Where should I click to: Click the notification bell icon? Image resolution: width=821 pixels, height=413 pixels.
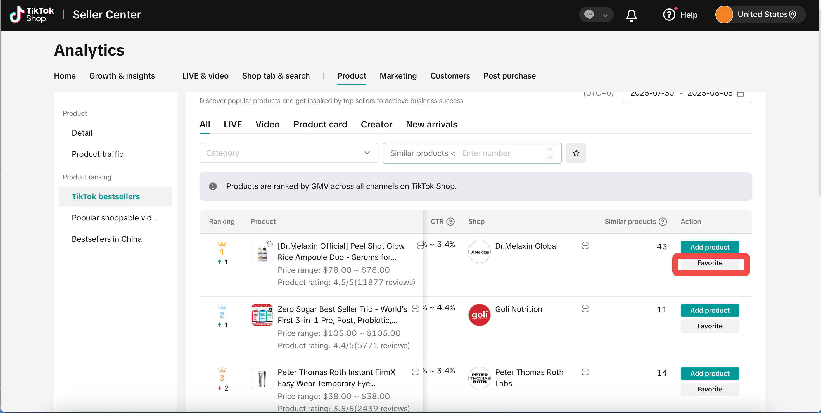pos(631,15)
